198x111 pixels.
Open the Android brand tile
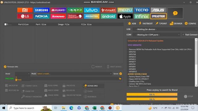coord(108,16)
